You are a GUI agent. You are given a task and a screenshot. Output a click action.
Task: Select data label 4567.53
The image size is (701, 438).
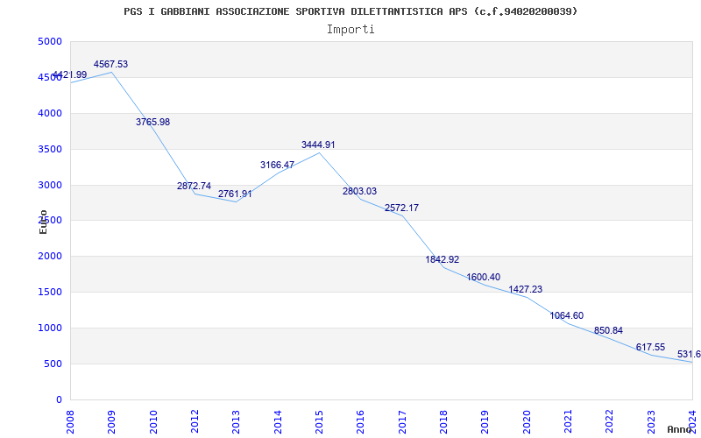pyautogui.click(x=110, y=64)
